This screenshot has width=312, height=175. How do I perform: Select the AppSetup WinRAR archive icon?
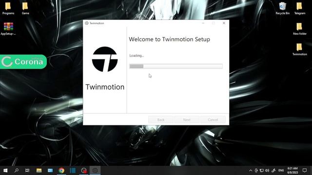pyautogui.click(x=8, y=29)
